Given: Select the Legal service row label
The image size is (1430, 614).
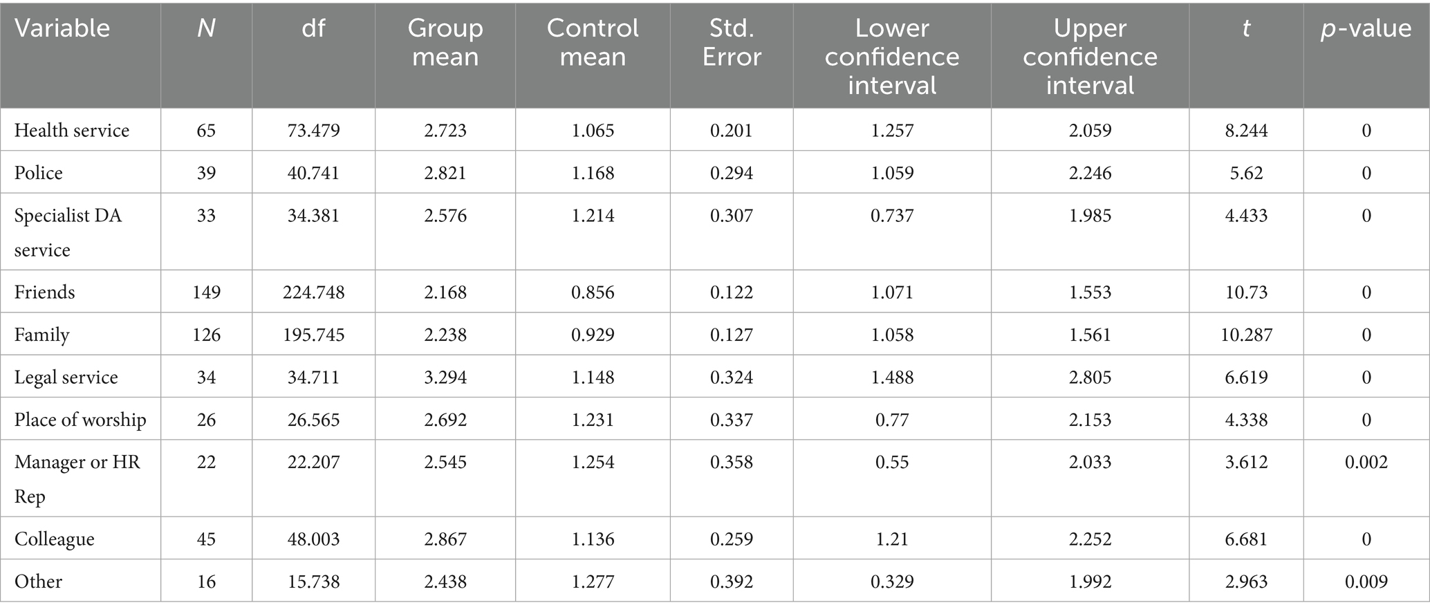Looking at the screenshot, I should pos(66,377).
